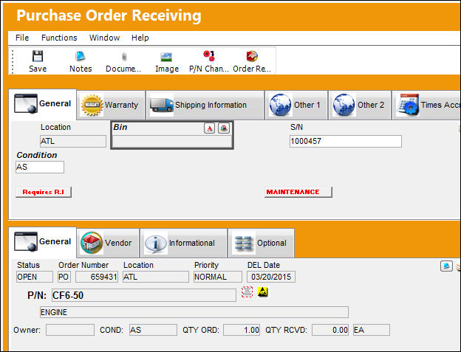
Task: Open the Other 2 tab
Action: 360,105
